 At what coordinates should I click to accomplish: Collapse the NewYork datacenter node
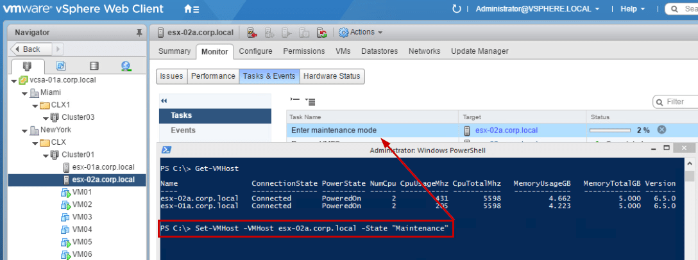coord(24,131)
